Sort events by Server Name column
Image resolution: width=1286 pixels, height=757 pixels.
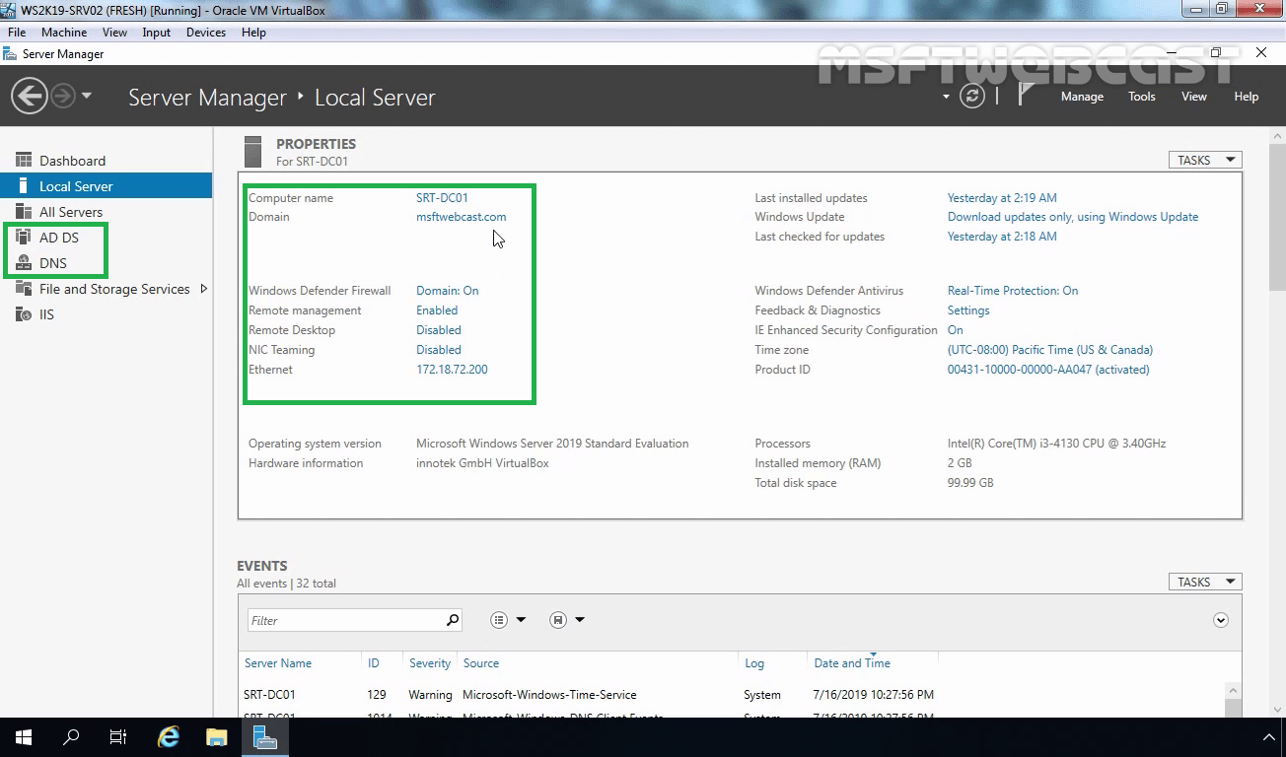(278, 663)
